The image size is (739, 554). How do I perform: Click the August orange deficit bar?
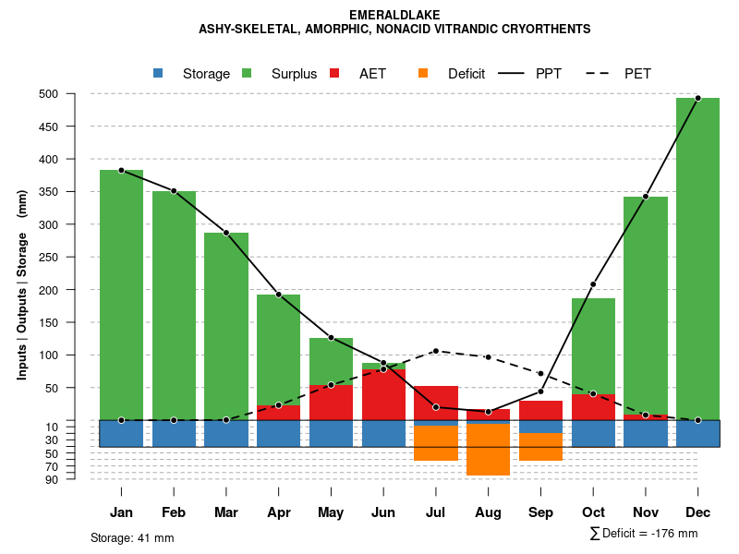coord(488,450)
